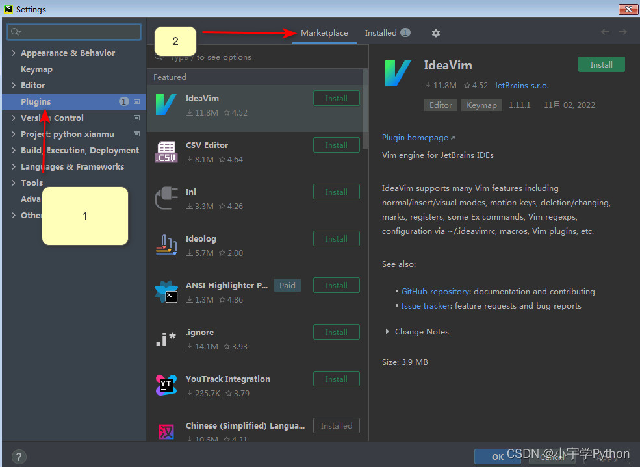
Task: Click the settings search input field
Action: pos(74,32)
